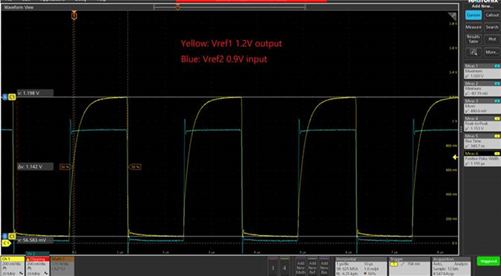The height and width of the screenshot is (276, 501).
Task: Click the right 50% marker label
Action: point(135,167)
